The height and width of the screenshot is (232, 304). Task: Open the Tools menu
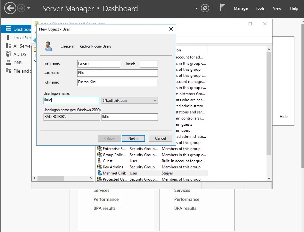(x=260, y=8)
